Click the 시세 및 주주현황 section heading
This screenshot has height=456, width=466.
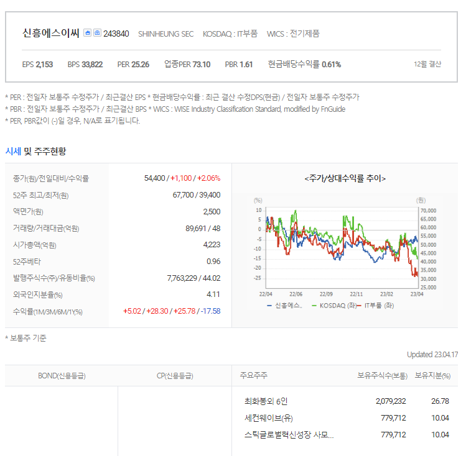tap(35, 152)
